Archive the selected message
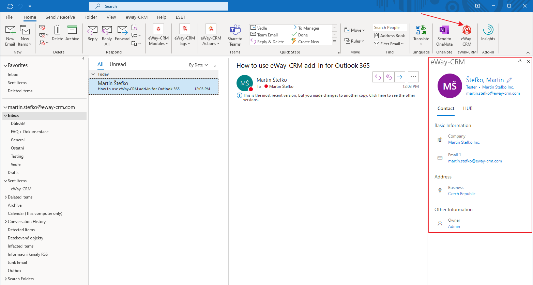This screenshot has width=533, height=285. (72, 33)
